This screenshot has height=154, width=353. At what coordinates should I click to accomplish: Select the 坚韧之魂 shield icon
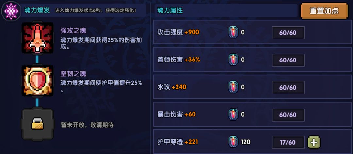37,81
